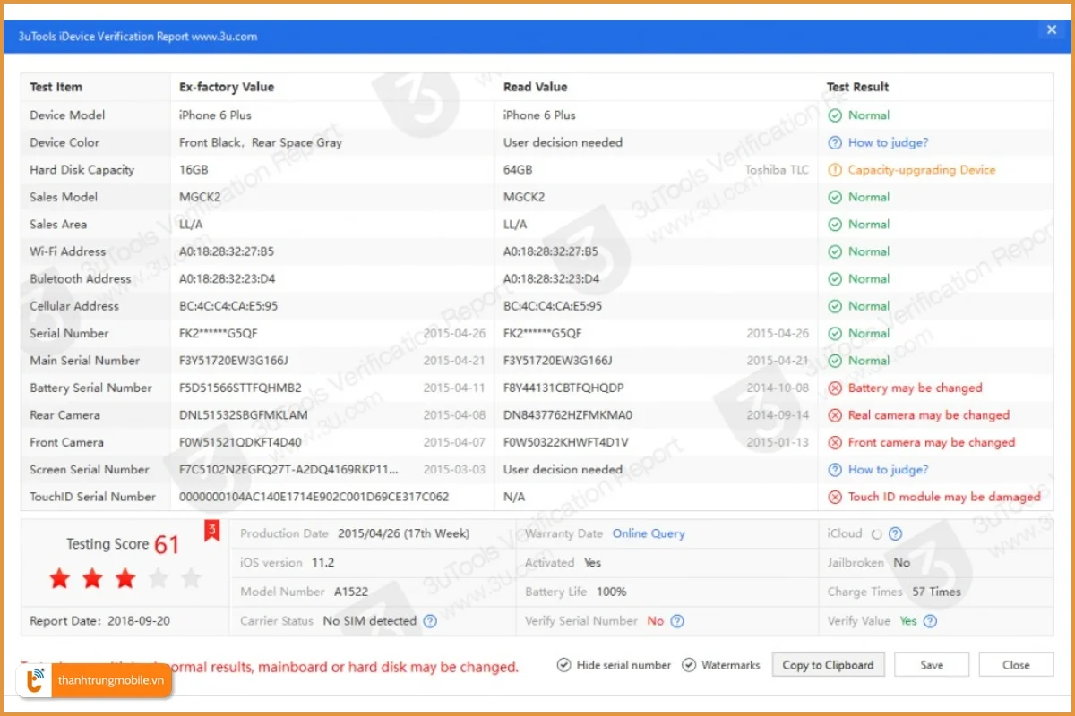Click question icon in Screen Serial Number row
Image resolution: width=1075 pixels, height=716 pixels.
pyautogui.click(x=835, y=470)
